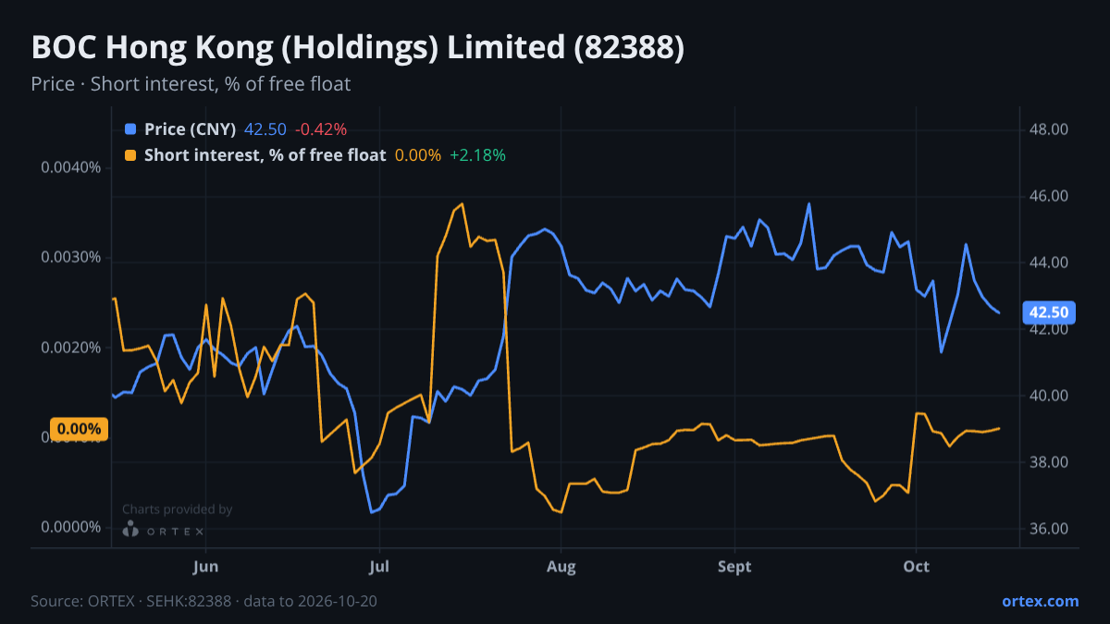The width and height of the screenshot is (1110, 624).
Task: Click the chart title BOC Hong Kong (Holdings) Limited
Action: pyautogui.click(x=358, y=48)
